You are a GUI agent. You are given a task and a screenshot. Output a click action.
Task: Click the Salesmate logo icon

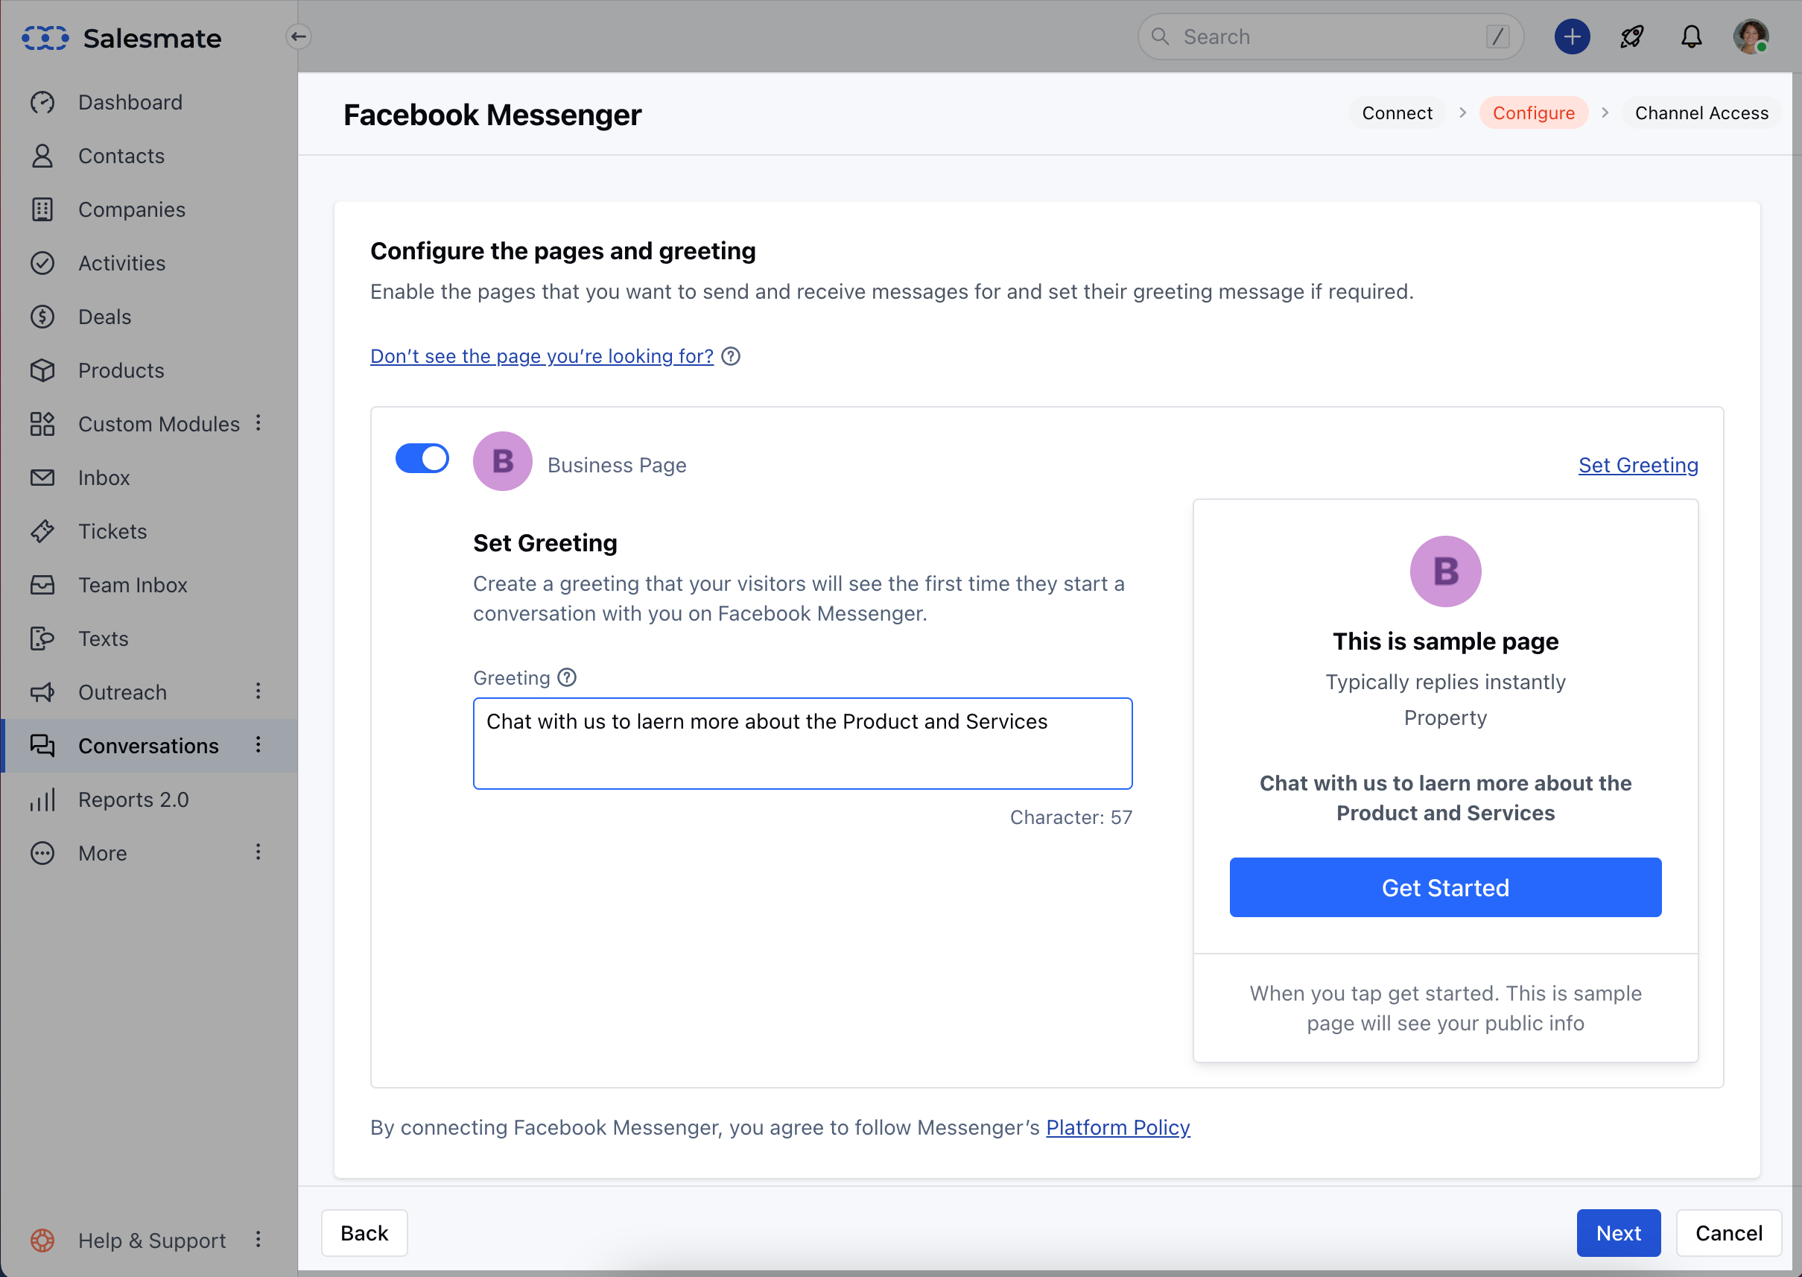click(x=45, y=38)
